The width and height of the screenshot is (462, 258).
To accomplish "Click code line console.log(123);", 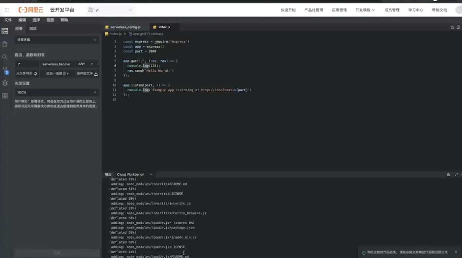I will tap(144, 66).
